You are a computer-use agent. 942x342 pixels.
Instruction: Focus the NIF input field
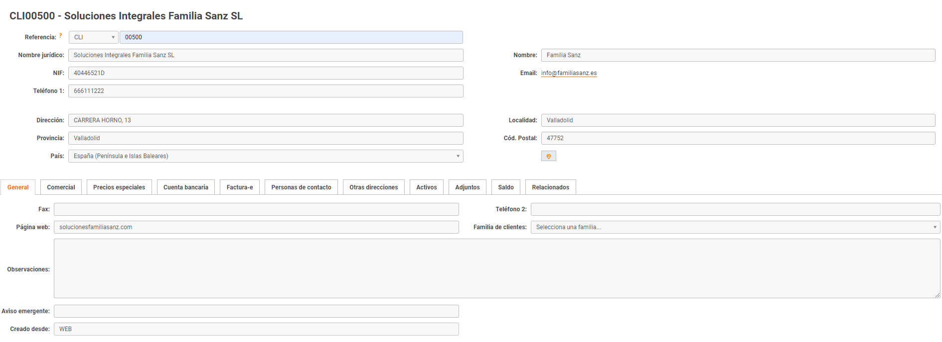(x=266, y=73)
